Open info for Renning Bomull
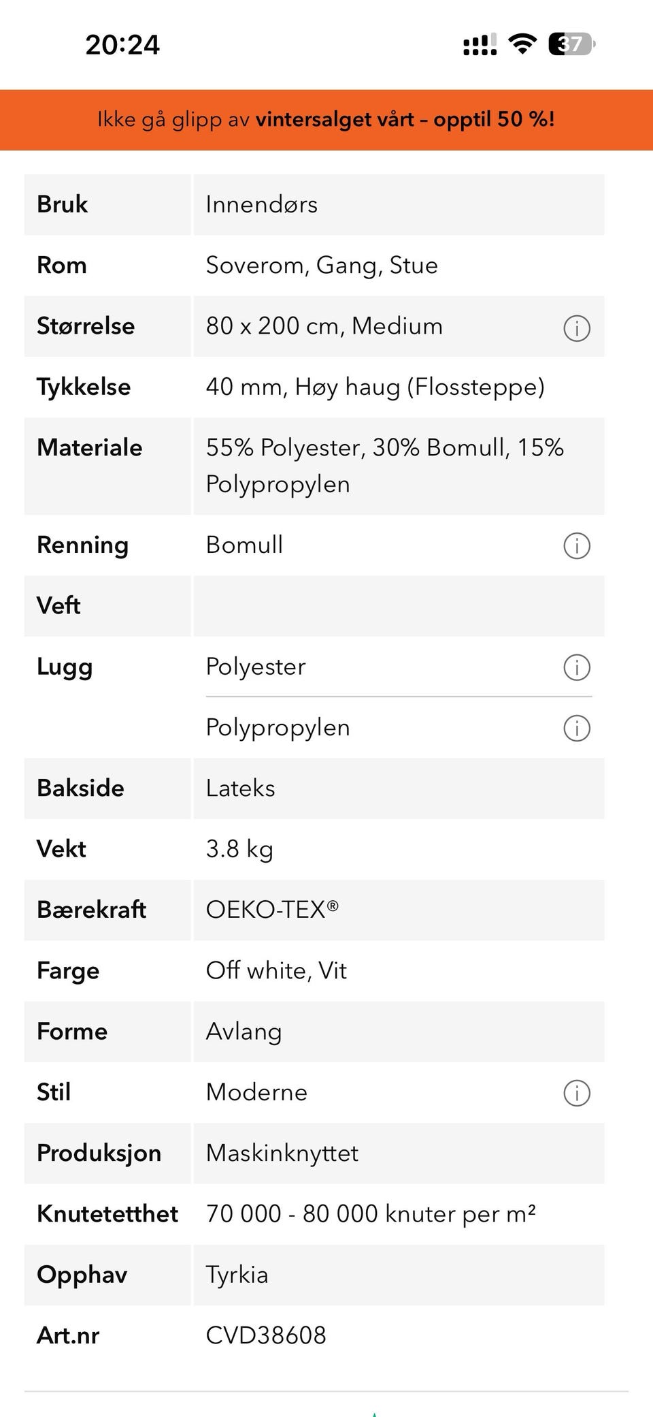The height and width of the screenshot is (1417, 653). pyautogui.click(x=576, y=545)
